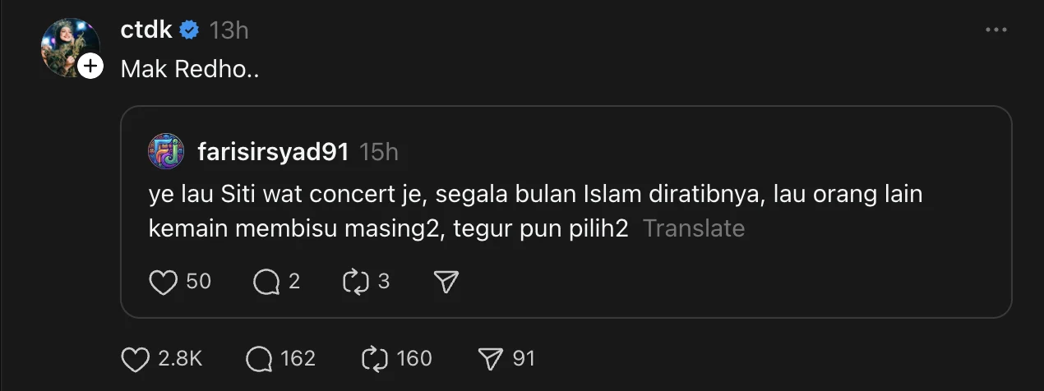Screen dimensions: 1044x391
Task: Click the "Mak Redho.." post text
Action: point(190,69)
